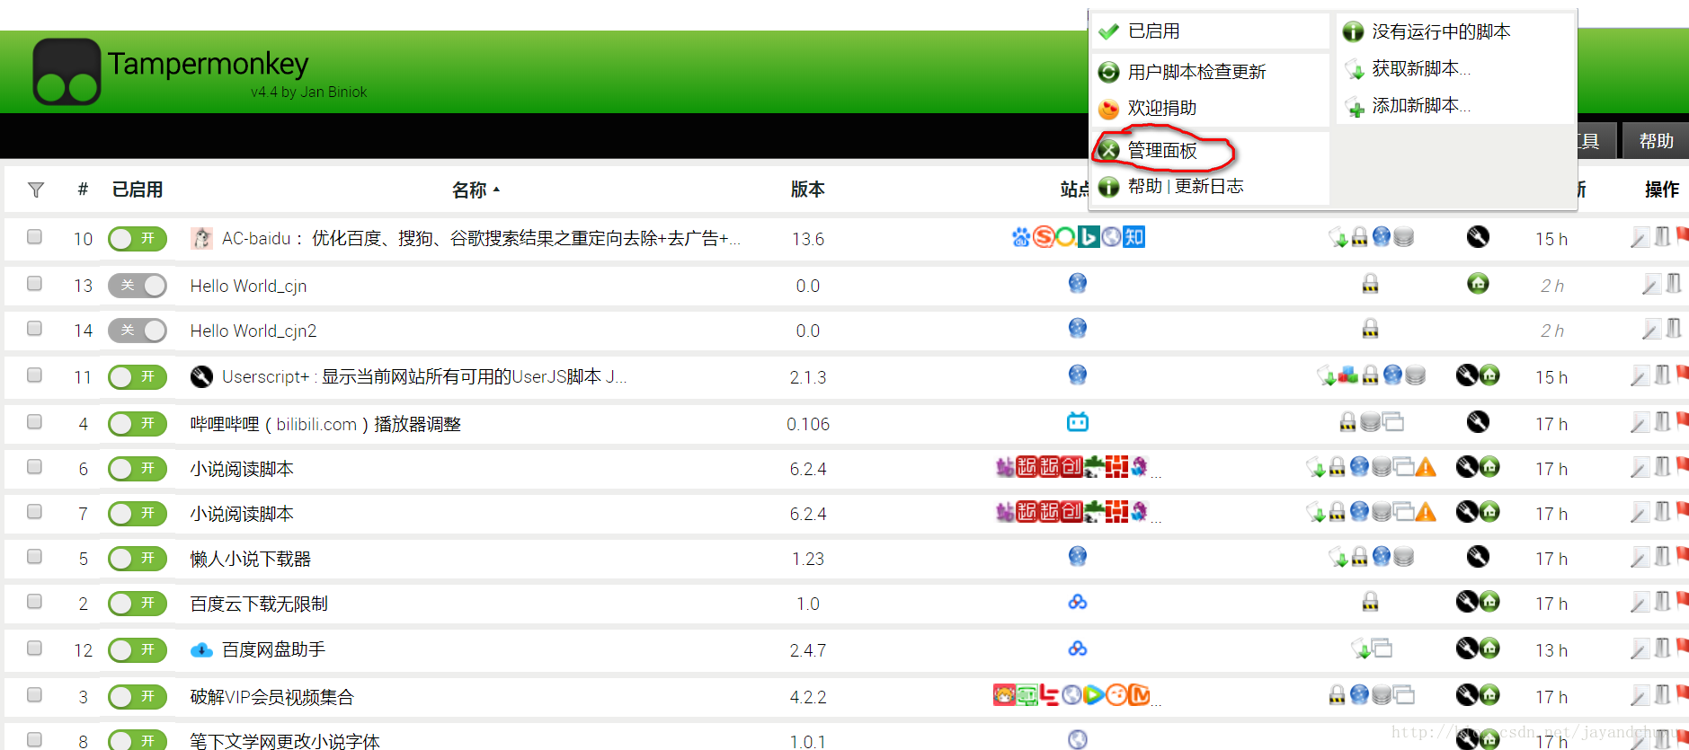Click the 操作 column header
Screen dimensions: 1689x750
pyautogui.click(x=1662, y=190)
